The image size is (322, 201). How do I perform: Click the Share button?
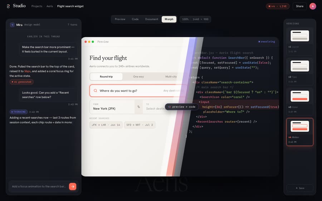(299, 6)
